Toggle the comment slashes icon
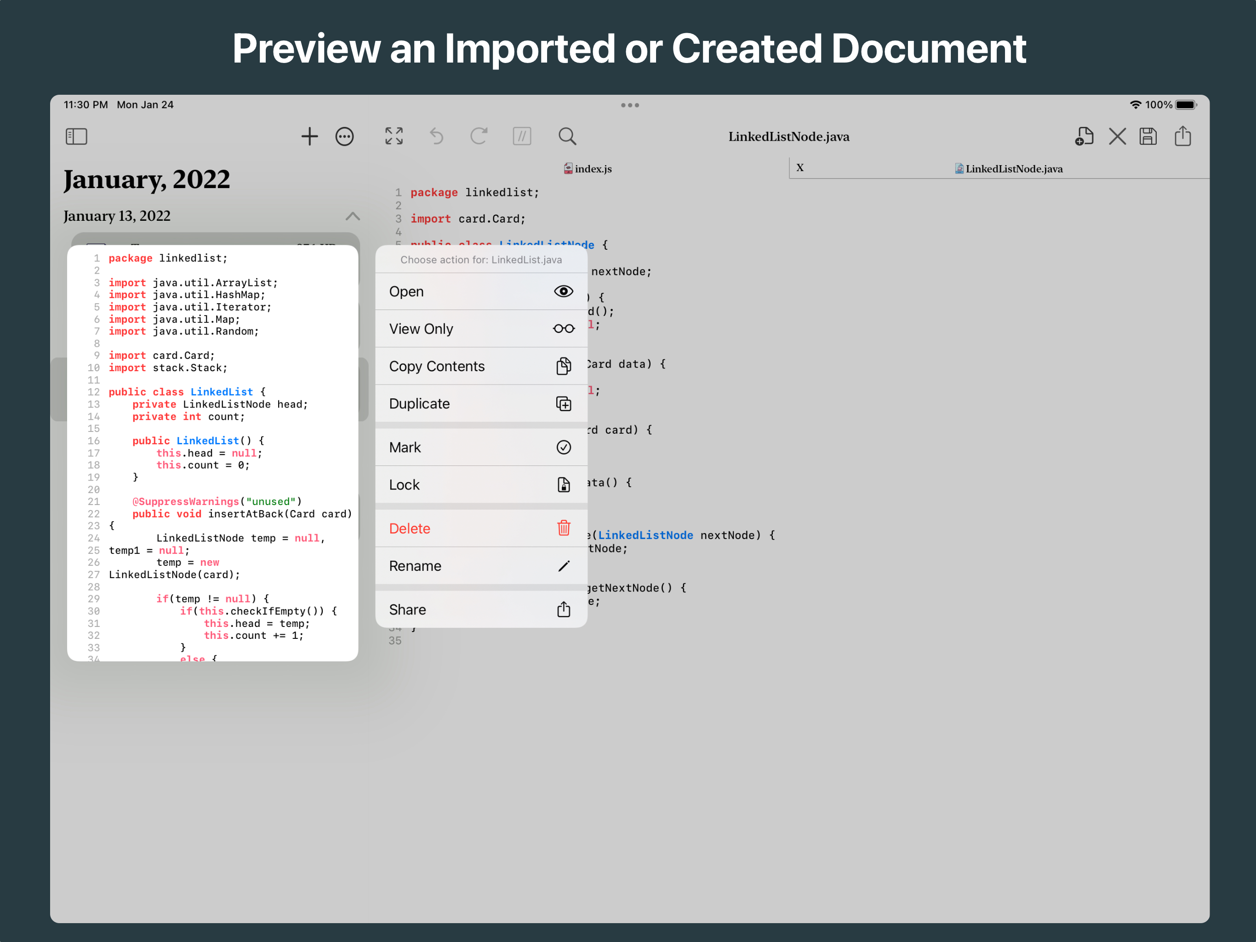 522,136
